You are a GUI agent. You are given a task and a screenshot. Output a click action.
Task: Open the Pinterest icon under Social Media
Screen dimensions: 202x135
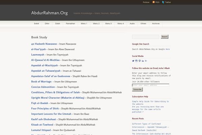click(x=140, y=61)
